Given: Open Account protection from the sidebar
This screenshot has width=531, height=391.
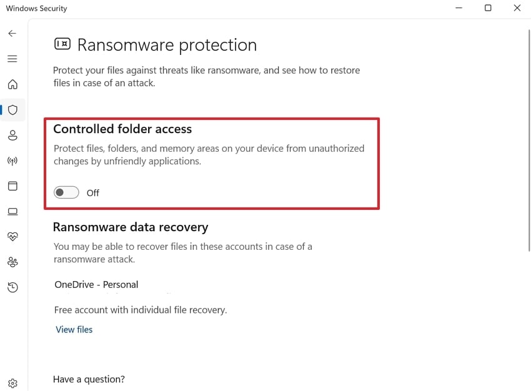Looking at the screenshot, I should pos(12,135).
